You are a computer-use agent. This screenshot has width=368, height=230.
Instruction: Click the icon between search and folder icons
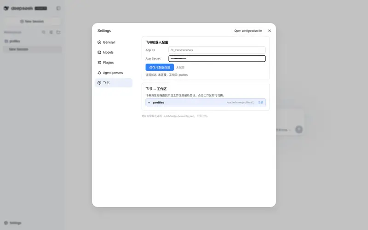[x=51, y=32]
